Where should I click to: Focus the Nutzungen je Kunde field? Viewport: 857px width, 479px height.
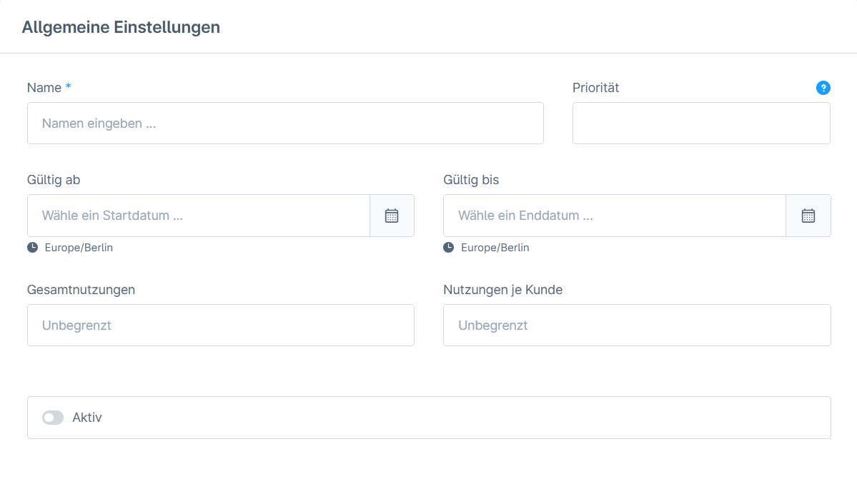tap(636, 326)
